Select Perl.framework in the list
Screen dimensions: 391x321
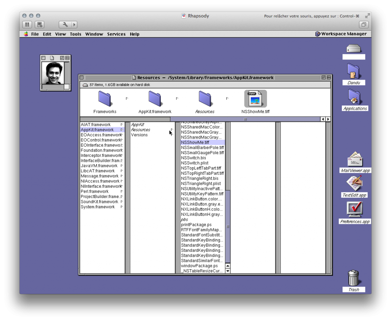102,192
